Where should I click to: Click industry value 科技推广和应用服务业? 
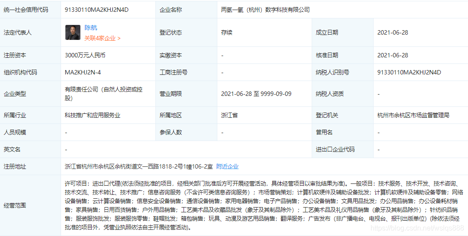[x=93, y=115]
